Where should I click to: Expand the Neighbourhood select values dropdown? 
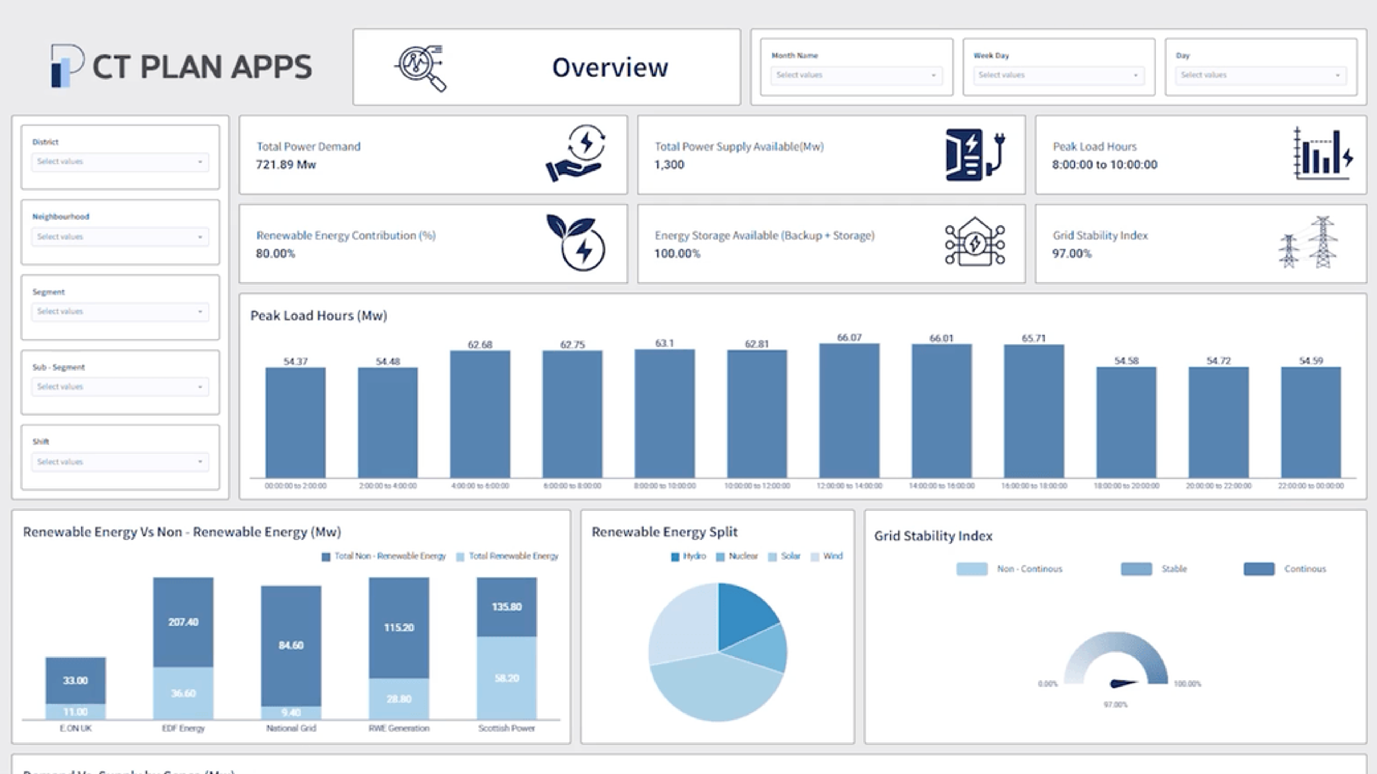(x=120, y=236)
